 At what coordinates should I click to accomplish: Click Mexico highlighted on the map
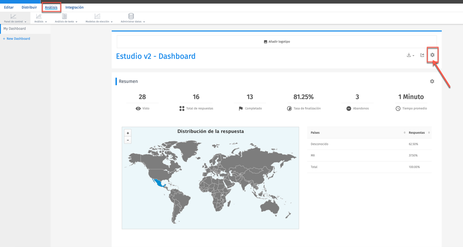pyautogui.click(x=158, y=183)
